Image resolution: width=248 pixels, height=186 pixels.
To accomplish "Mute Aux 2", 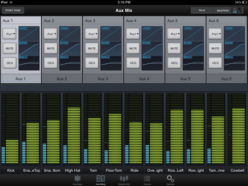I will pos(51,48).
